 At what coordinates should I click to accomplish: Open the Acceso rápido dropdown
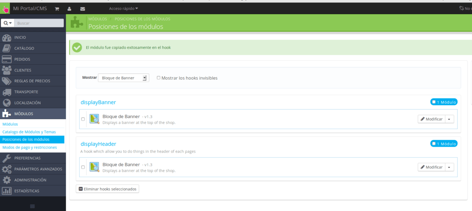click(124, 9)
